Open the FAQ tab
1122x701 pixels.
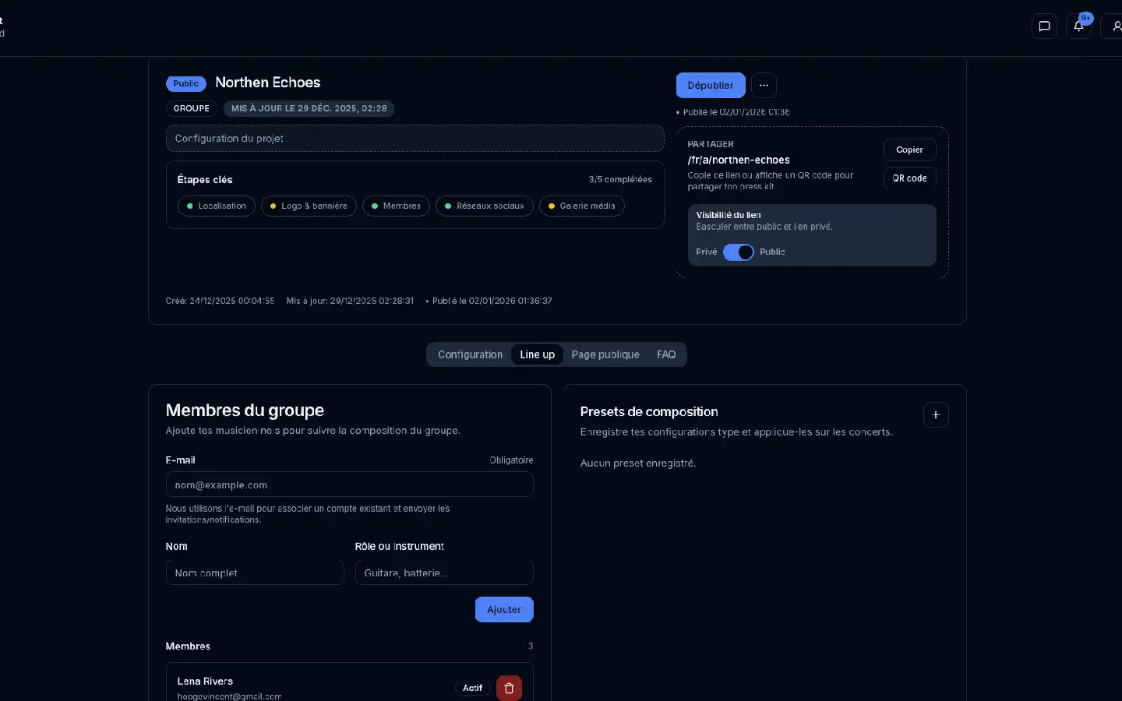click(x=666, y=354)
